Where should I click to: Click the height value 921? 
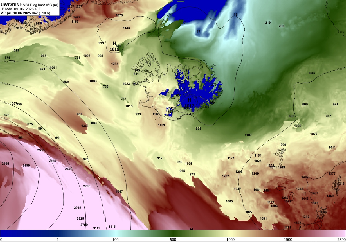point(335,104)
